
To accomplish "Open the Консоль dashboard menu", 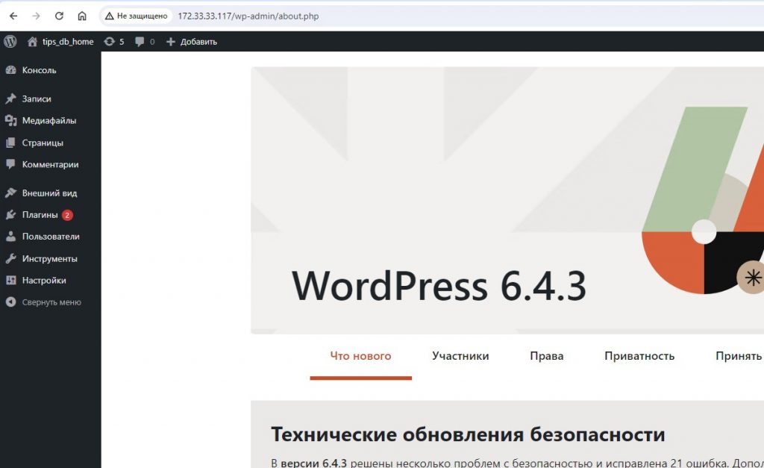I will pyautogui.click(x=39, y=70).
